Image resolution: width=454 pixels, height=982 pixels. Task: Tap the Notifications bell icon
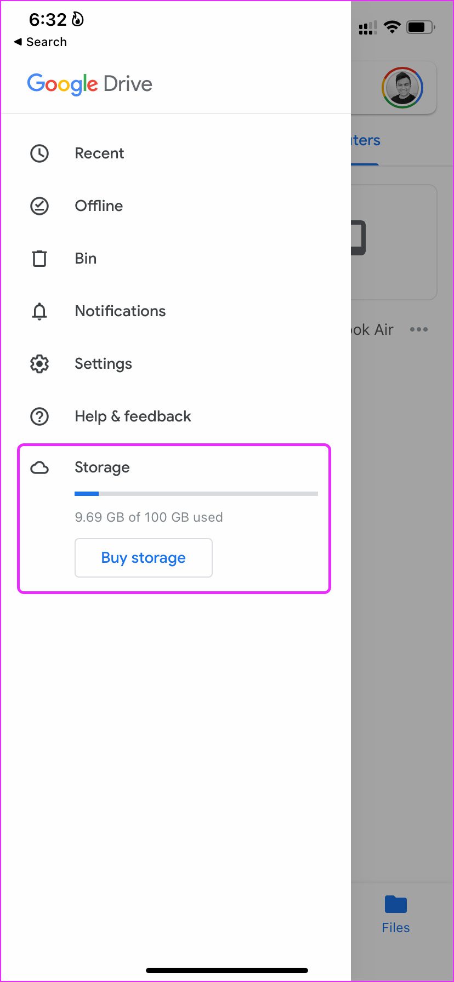click(x=39, y=311)
